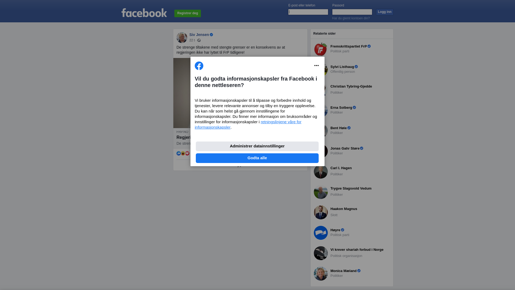Click Monica Mæland's profile photo
Image resolution: width=515 pixels, height=290 pixels.
[321, 274]
